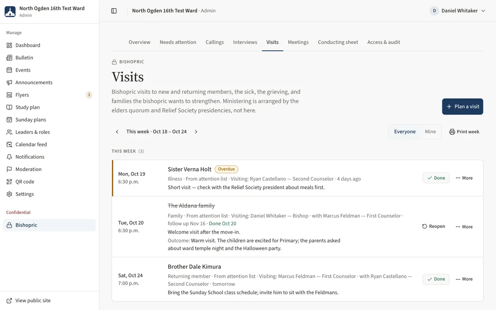This screenshot has width=496, height=310.
Task: Open More menu for Sister Verna Holt
Action: coord(464,178)
